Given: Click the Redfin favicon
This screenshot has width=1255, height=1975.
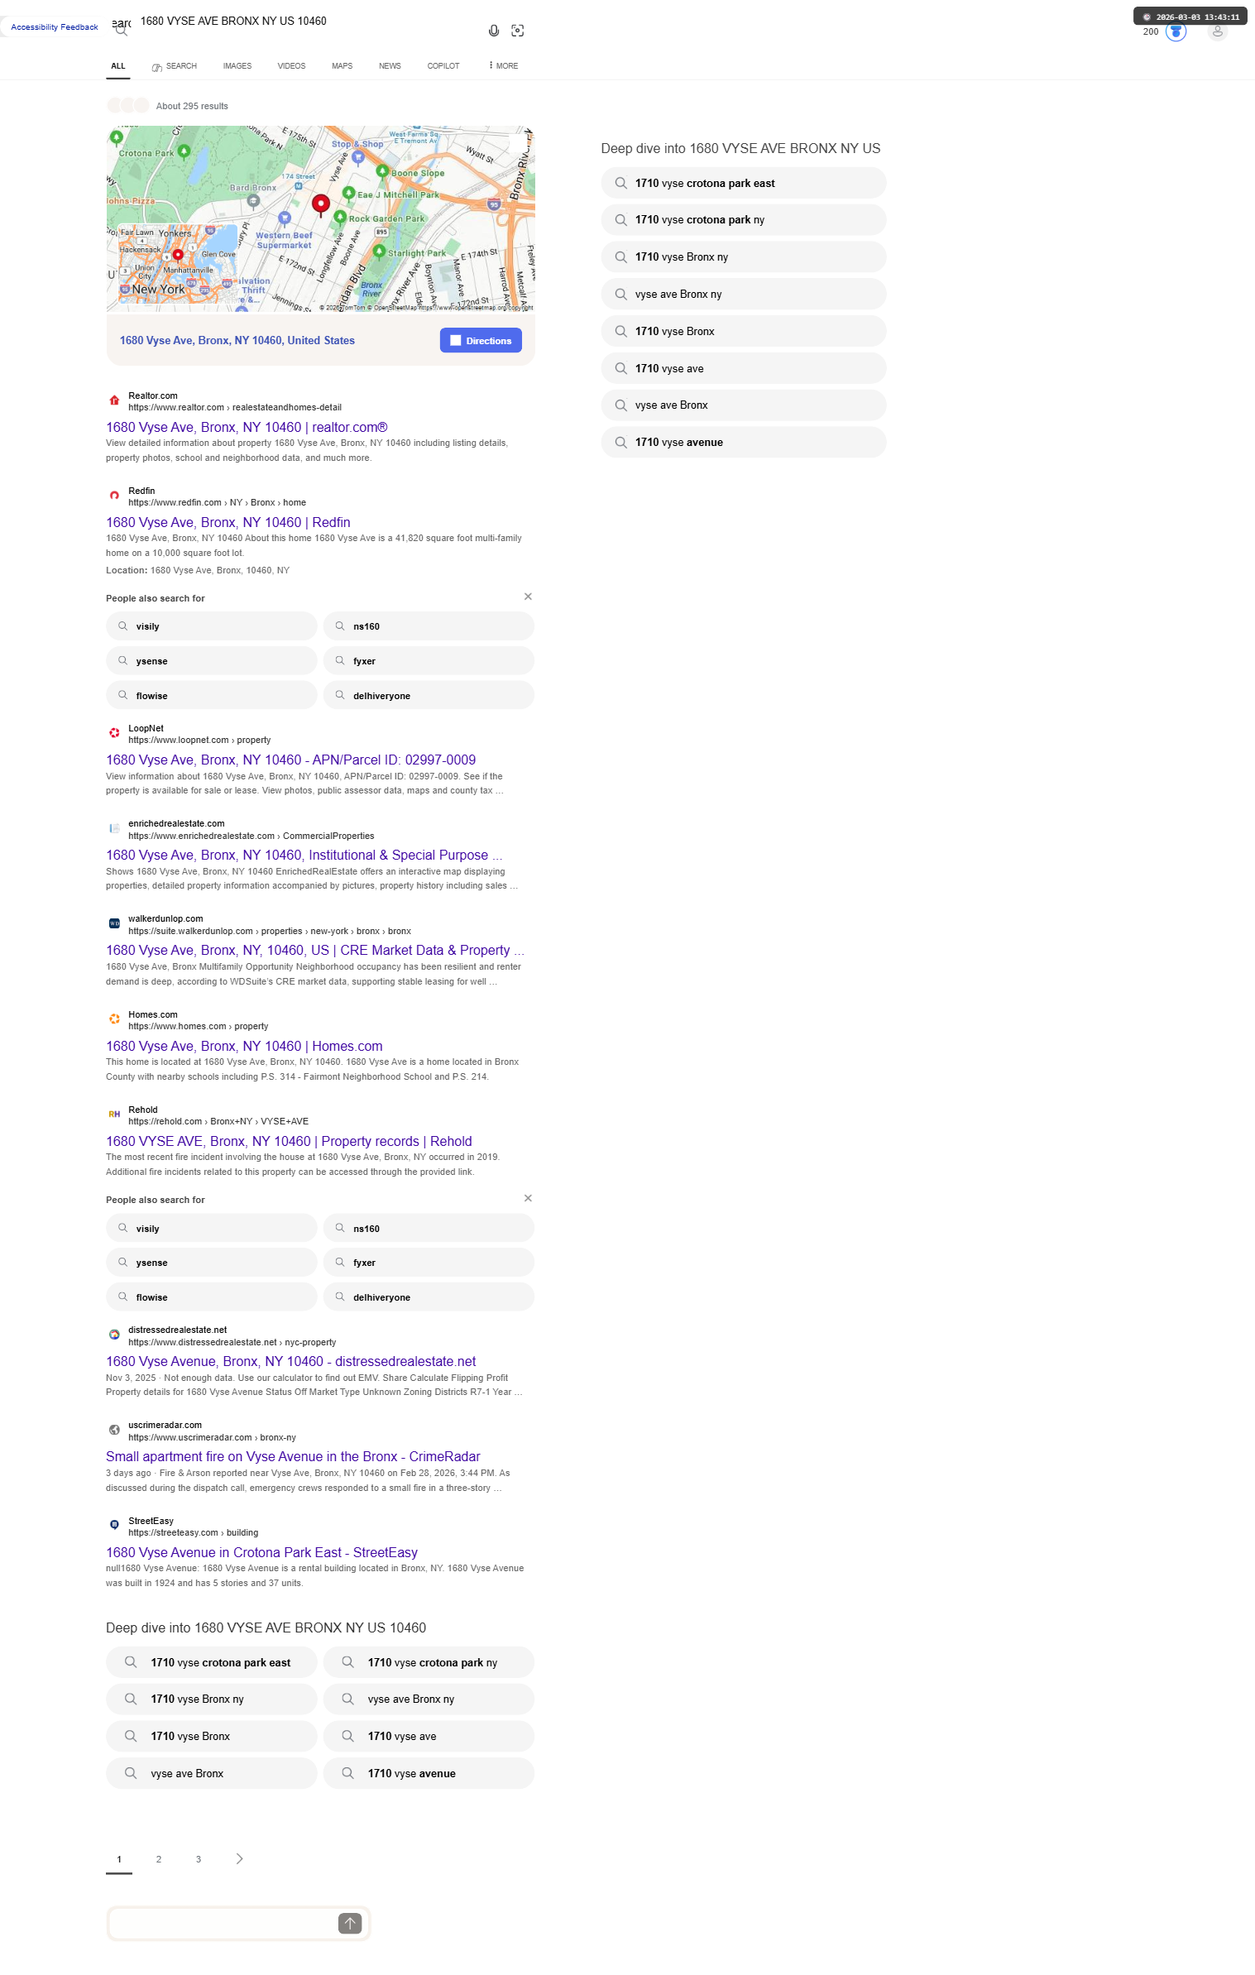Looking at the screenshot, I should (114, 496).
